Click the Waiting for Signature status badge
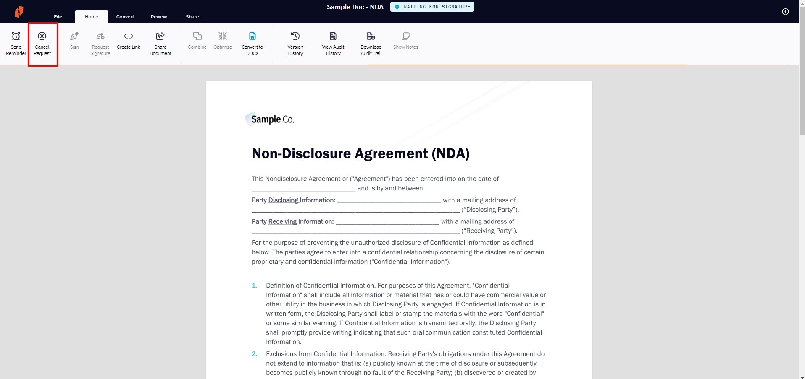 432,7
